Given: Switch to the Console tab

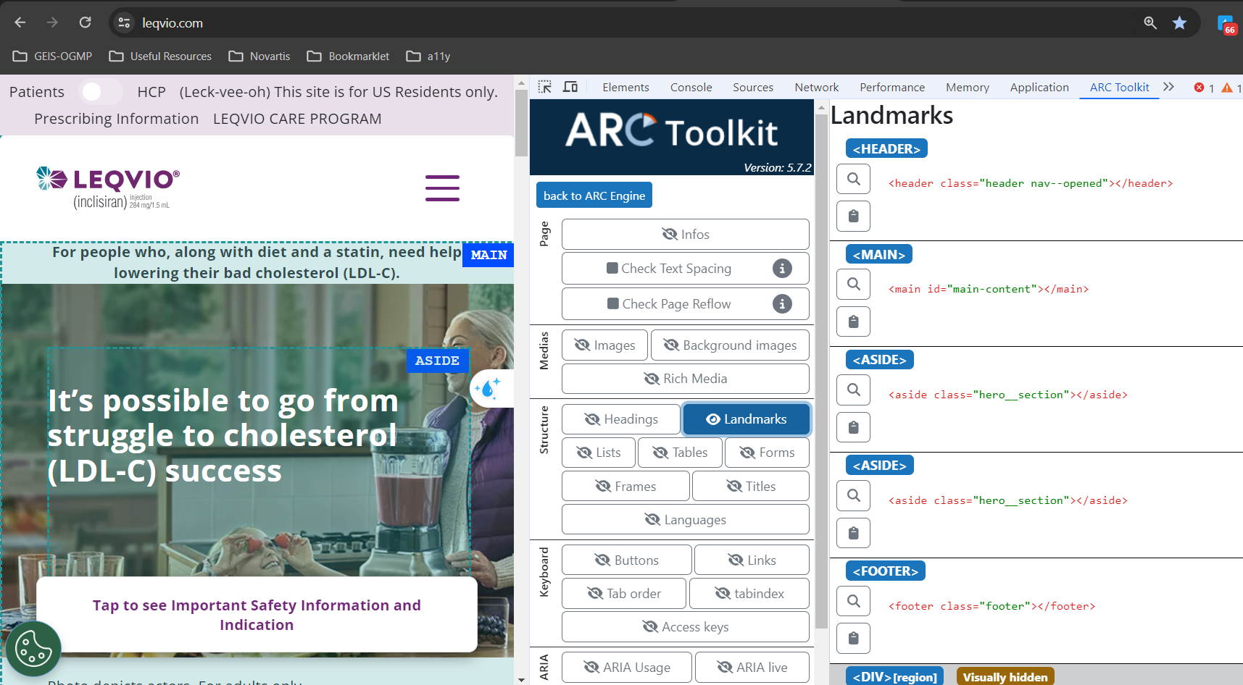Looking at the screenshot, I should click(x=691, y=87).
